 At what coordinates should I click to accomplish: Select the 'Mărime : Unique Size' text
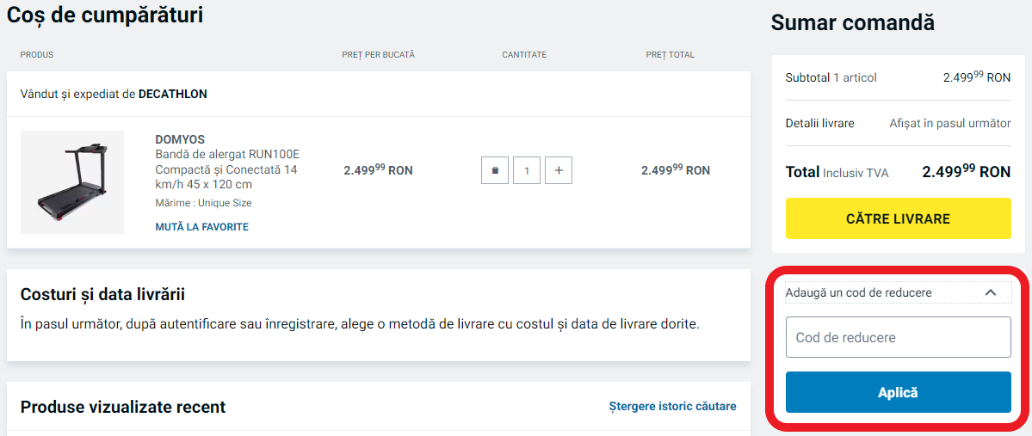(203, 203)
